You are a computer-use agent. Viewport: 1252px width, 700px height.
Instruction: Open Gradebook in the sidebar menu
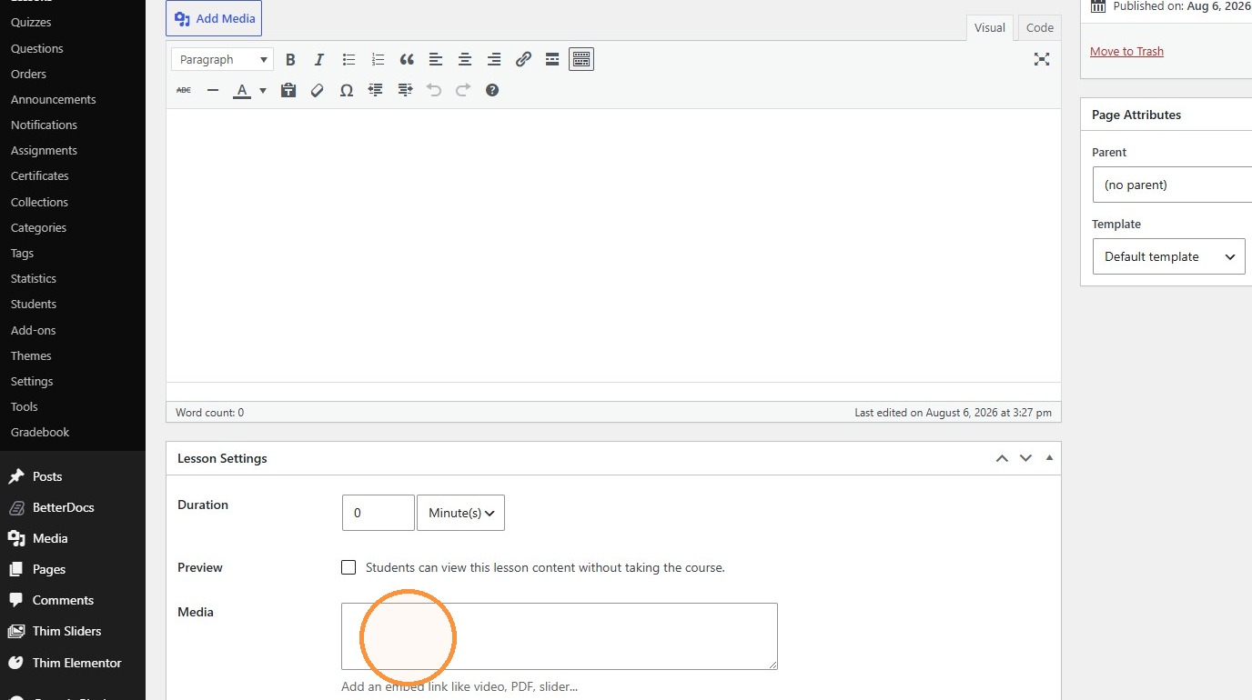[x=40, y=432]
